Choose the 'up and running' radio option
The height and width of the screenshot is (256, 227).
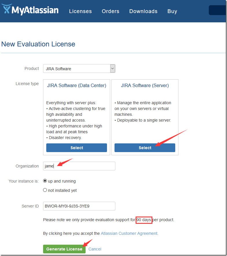pos(45,181)
